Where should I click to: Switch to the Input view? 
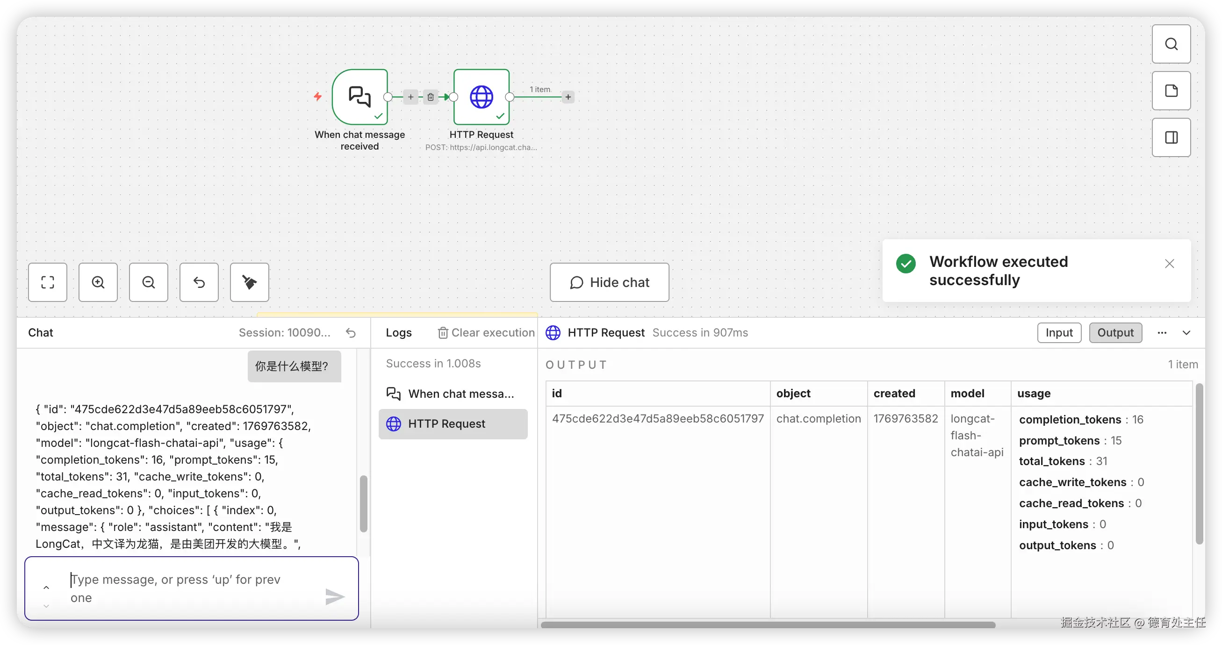(1059, 333)
